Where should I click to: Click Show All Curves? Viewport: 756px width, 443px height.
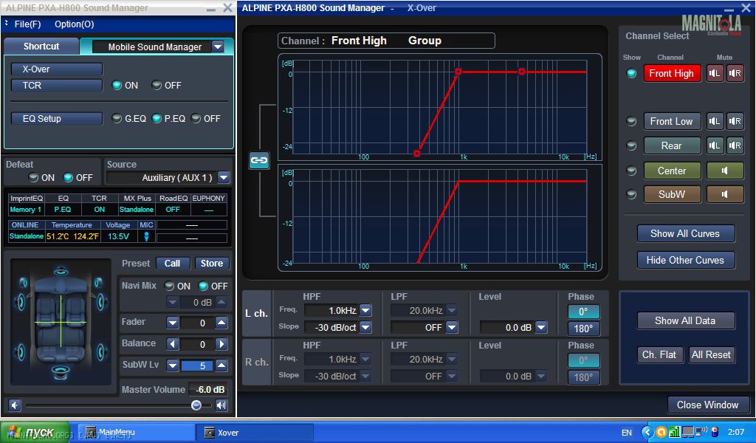click(686, 234)
